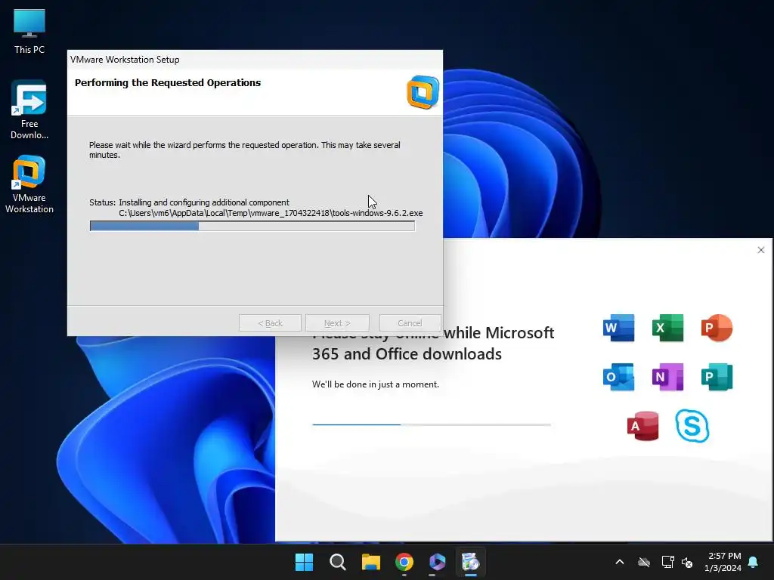Select the Free Download Manager desktop shortcut
The height and width of the screenshot is (580, 774).
[x=29, y=110]
